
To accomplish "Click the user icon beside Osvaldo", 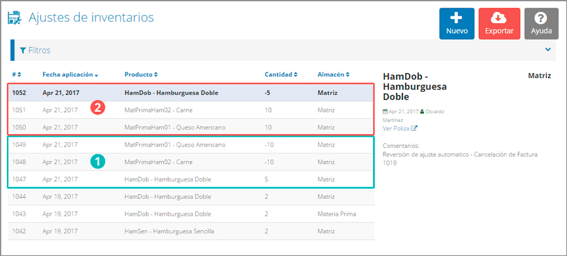I will click(x=423, y=111).
